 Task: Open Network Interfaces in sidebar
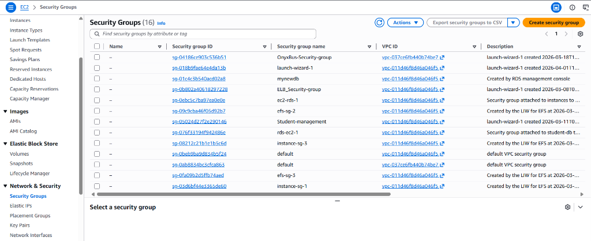(31, 235)
